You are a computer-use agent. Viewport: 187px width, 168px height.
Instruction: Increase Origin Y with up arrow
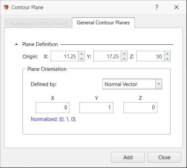124,54
